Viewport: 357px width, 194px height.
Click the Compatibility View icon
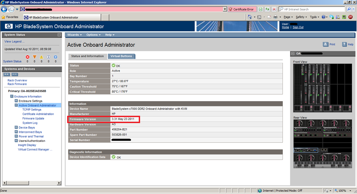tap(260, 9)
